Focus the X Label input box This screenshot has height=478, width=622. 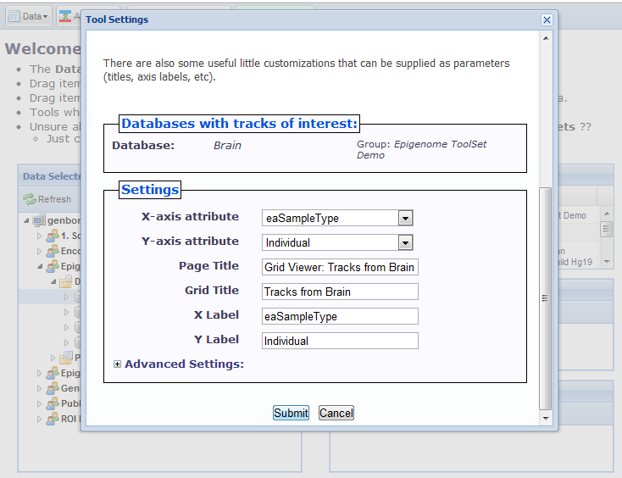coord(340,316)
